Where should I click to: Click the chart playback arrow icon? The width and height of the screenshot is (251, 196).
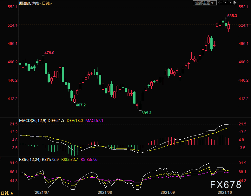(x=230, y=3)
